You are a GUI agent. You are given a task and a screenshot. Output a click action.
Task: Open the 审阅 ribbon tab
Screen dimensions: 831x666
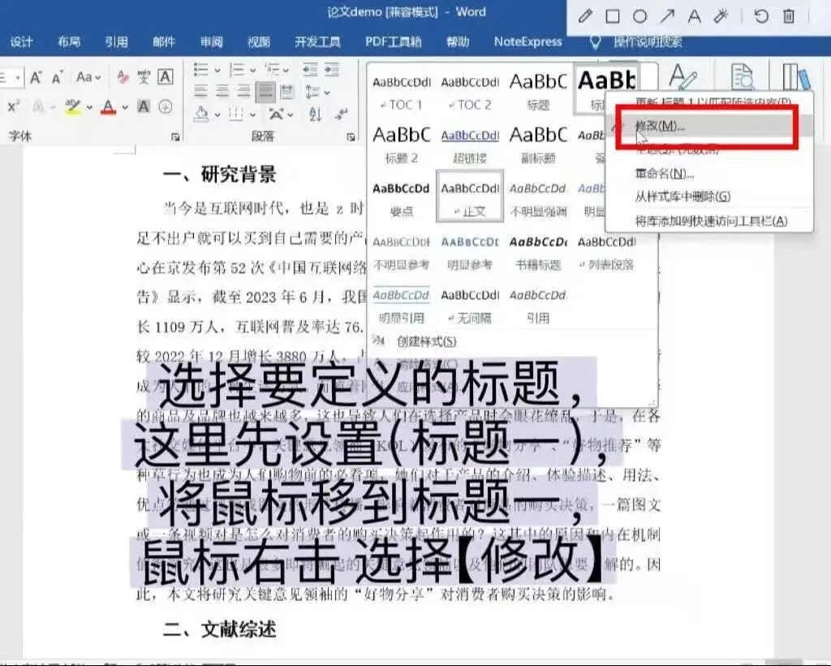(212, 42)
